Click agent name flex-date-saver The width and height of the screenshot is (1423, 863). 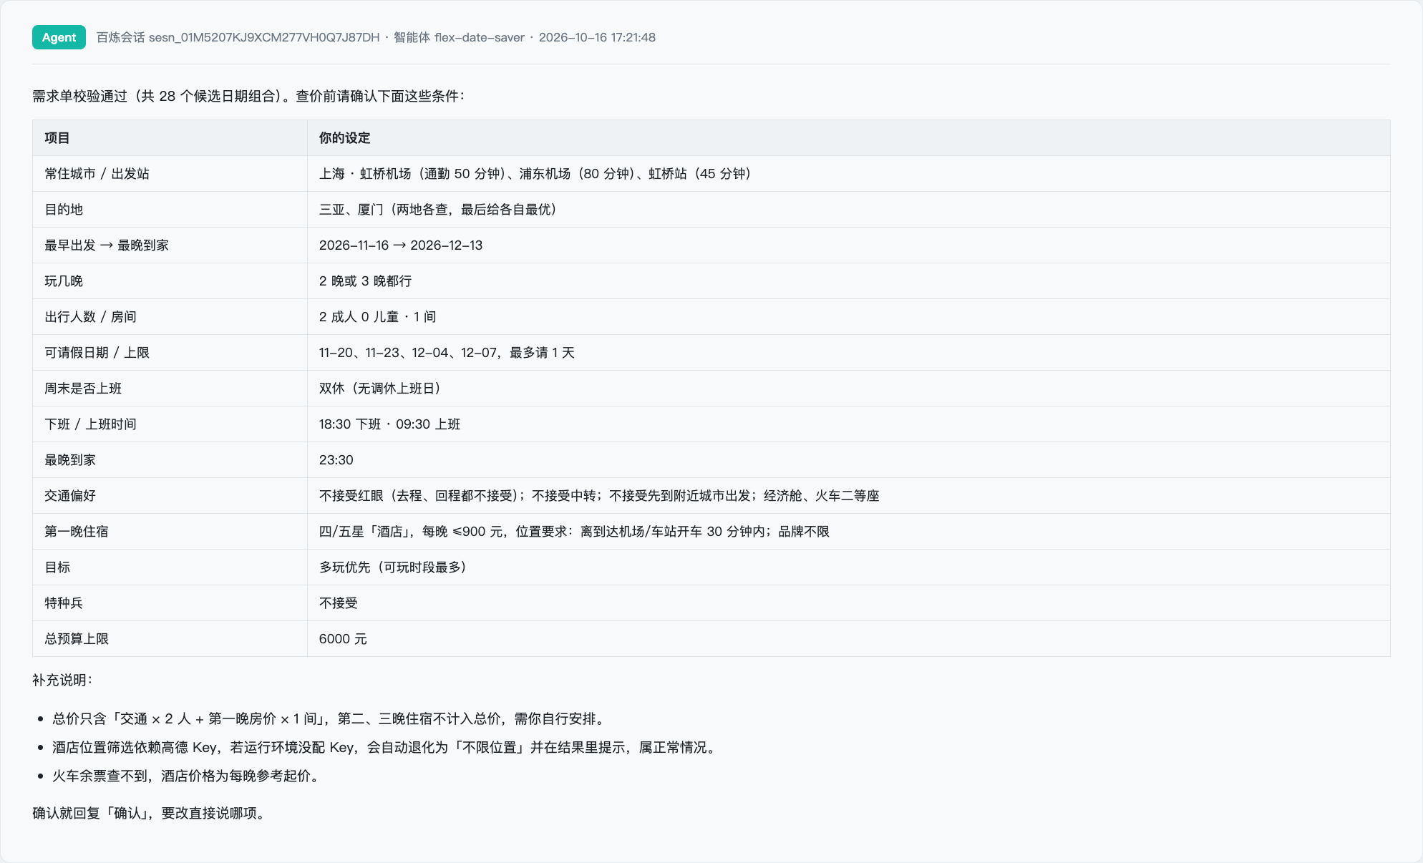(479, 37)
